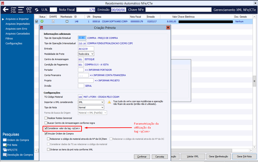The height and width of the screenshot is (162, 258).
Task: Click the Confirmar button
Action: 142,157
